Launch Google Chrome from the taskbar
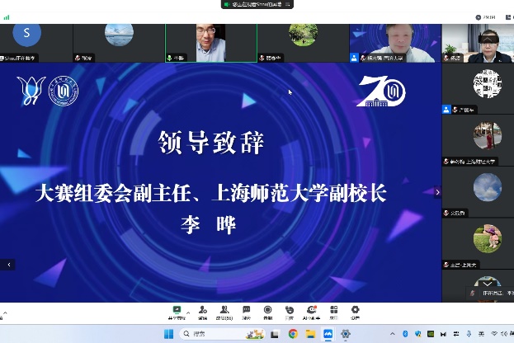This screenshot has width=514, height=343. click(x=293, y=334)
